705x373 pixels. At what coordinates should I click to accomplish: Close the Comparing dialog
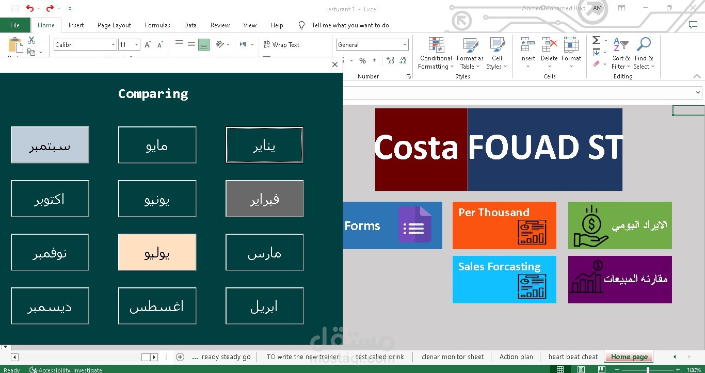coord(335,64)
